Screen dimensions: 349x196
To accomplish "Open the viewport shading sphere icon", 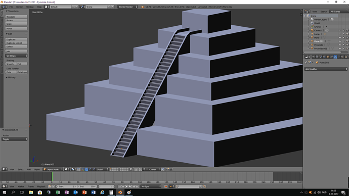I will pos(67,169).
